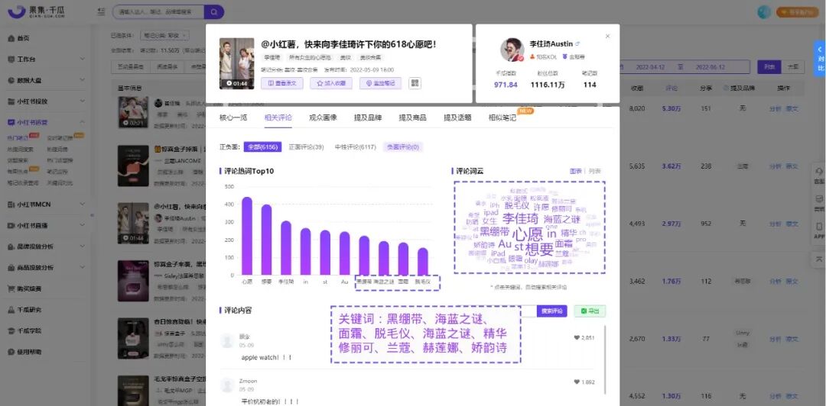826x406 pixels.
Task: Click the green 导出 export button
Action: (590, 311)
